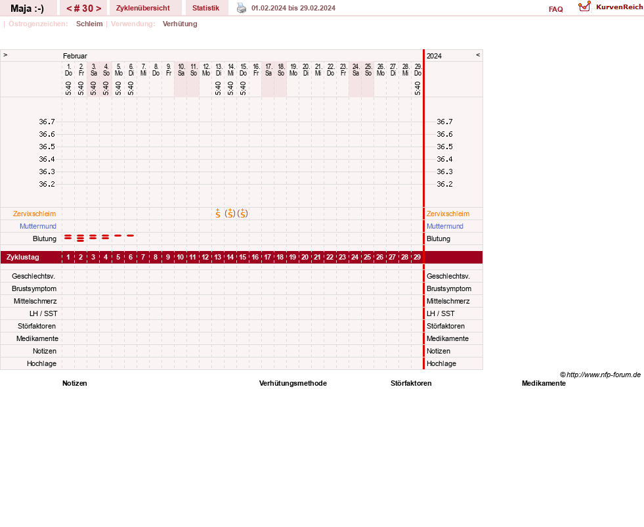Image resolution: width=644 pixels, height=527 pixels.
Task: Click the right LH / SST row label
Action: (440, 313)
